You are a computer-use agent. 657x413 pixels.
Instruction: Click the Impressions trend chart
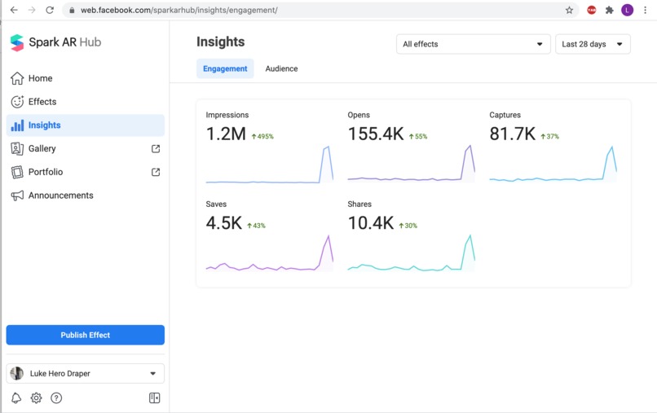point(270,165)
